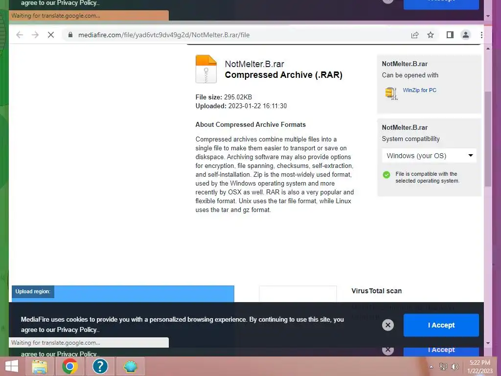The height and width of the screenshot is (376, 501).
Task: Click the share page icon in address bar
Action: [x=415, y=35]
